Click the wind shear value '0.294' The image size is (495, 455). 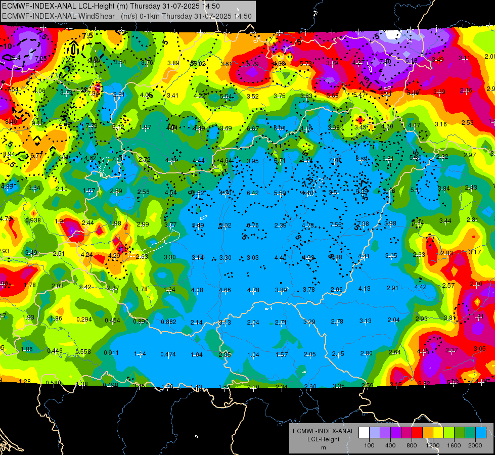84,319
